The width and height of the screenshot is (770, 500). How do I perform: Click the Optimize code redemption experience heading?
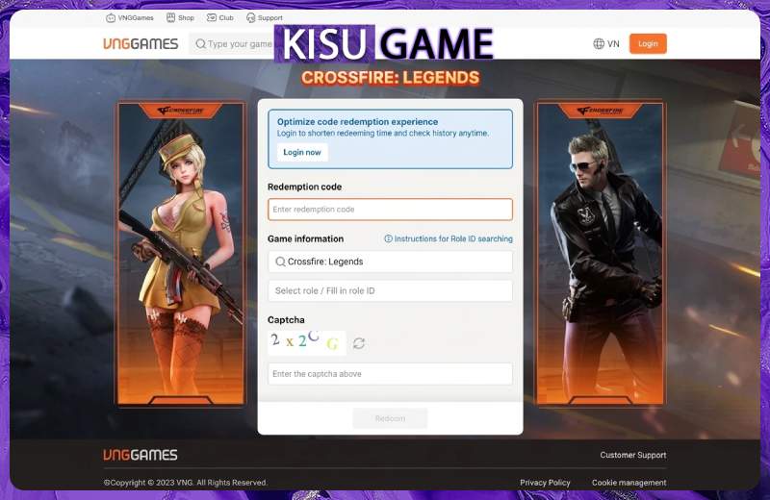[x=357, y=122]
